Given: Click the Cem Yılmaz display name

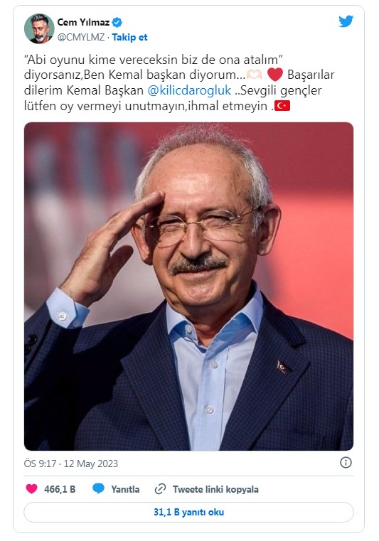Looking at the screenshot, I should (x=83, y=23).
